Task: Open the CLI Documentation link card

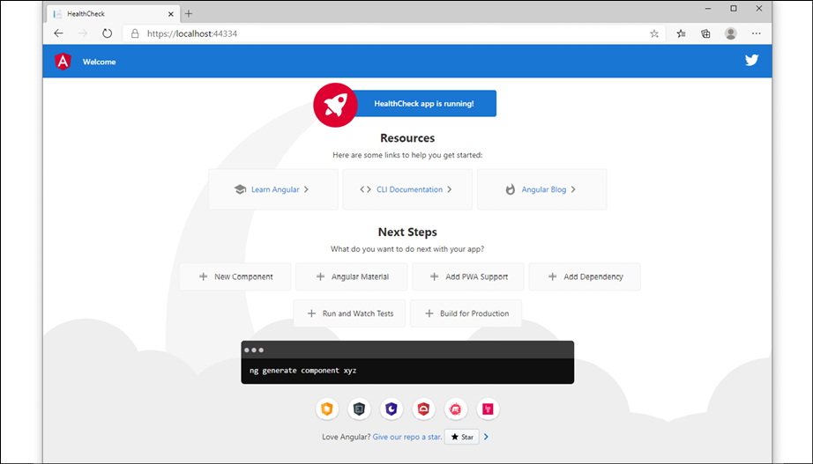Action: (x=407, y=189)
